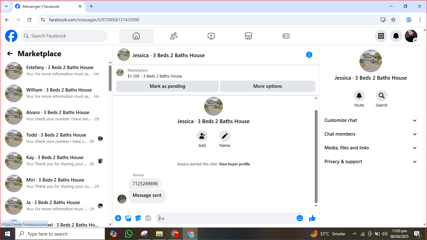Open the Windows notification center
The height and width of the screenshot is (240, 427).
417,234
